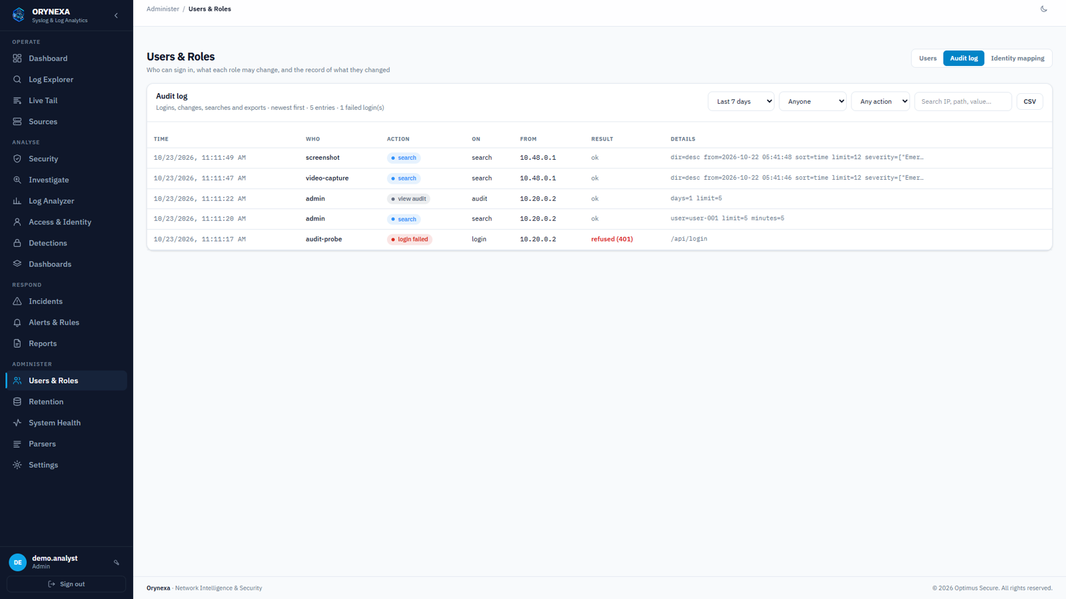
Task: Switch to the Users tab
Action: [x=927, y=59]
